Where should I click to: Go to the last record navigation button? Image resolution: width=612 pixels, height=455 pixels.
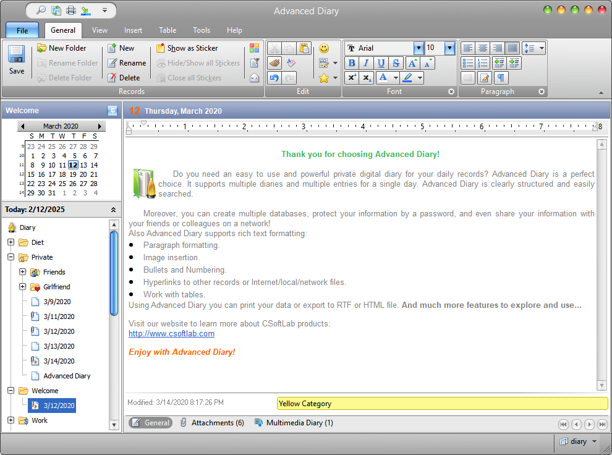(602, 424)
